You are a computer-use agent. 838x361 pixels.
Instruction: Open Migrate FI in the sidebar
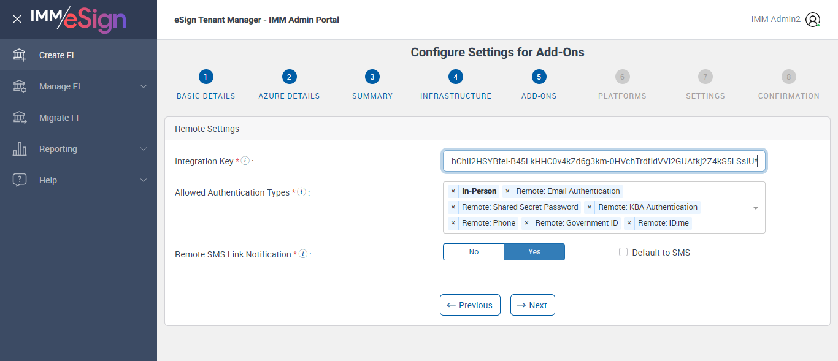pos(59,118)
